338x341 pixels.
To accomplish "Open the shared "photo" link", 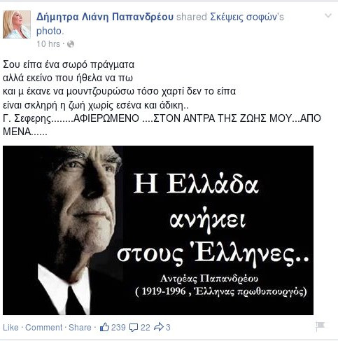I will coord(50,31).
